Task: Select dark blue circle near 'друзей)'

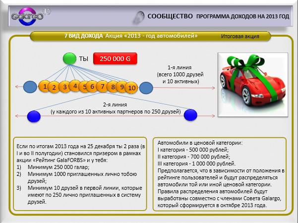Action: click(190, 115)
